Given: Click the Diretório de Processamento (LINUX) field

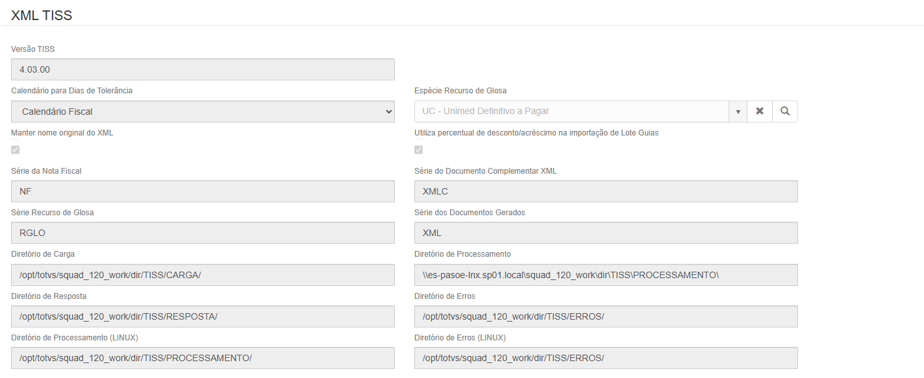Looking at the screenshot, I should pos(203,358).
